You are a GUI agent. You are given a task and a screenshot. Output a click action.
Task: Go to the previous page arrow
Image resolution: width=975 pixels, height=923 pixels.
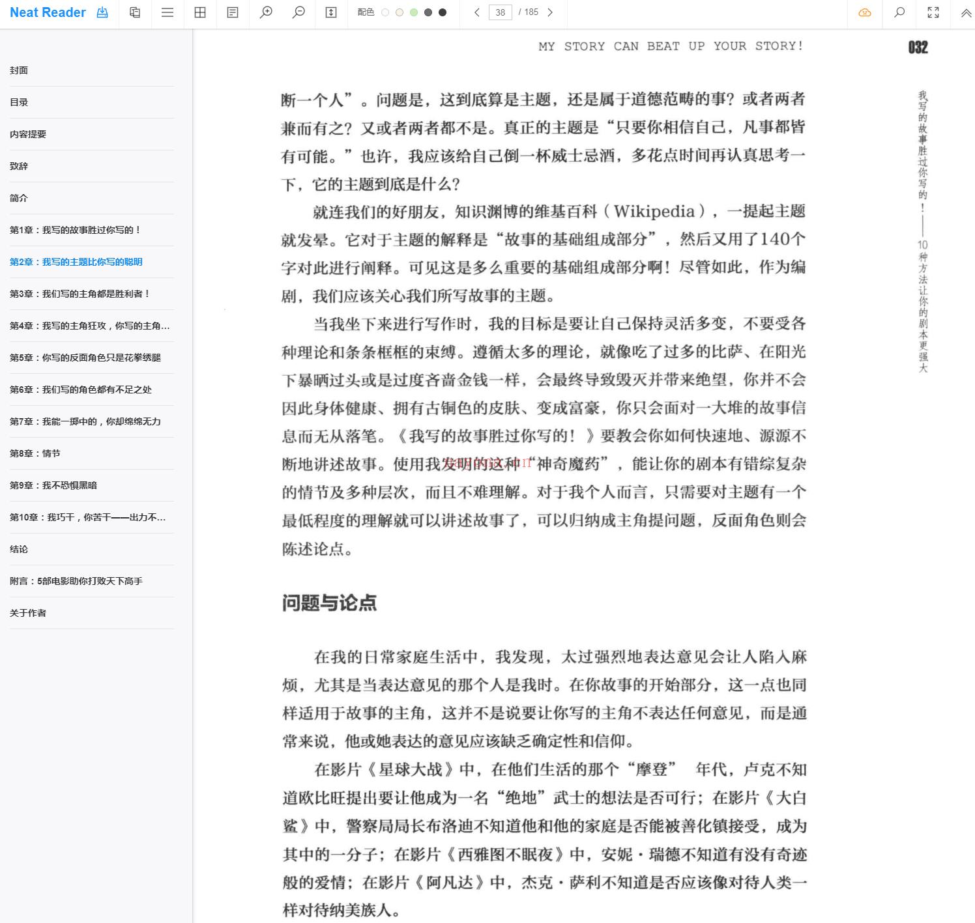(477, 12)
